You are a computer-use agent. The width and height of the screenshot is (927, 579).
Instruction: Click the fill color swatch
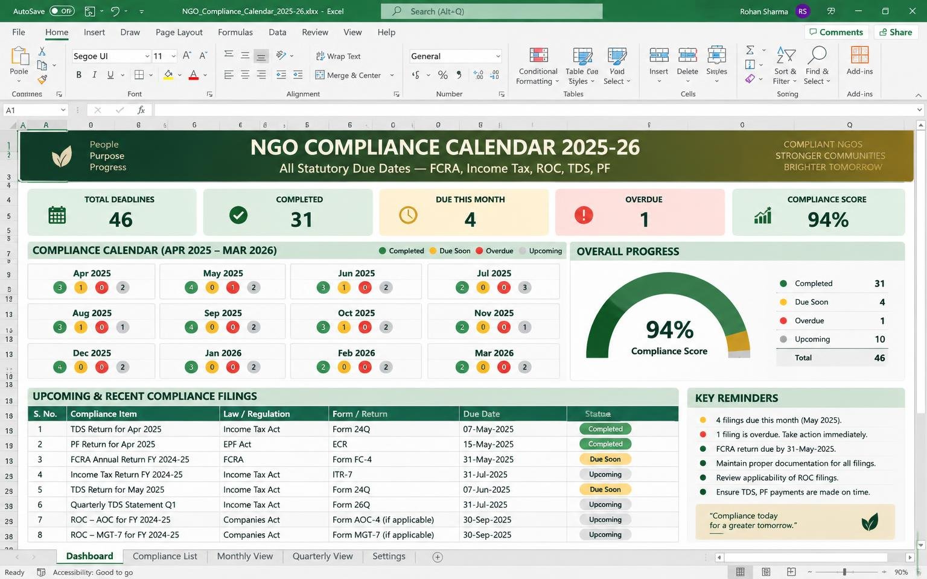(168, 75)
